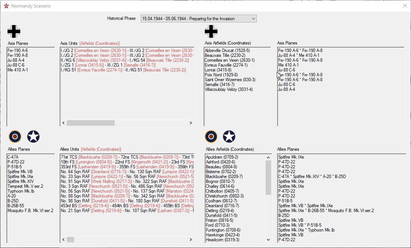
Task: Select the US star emblem above Allies Units half
Action: tap(33, 137)
